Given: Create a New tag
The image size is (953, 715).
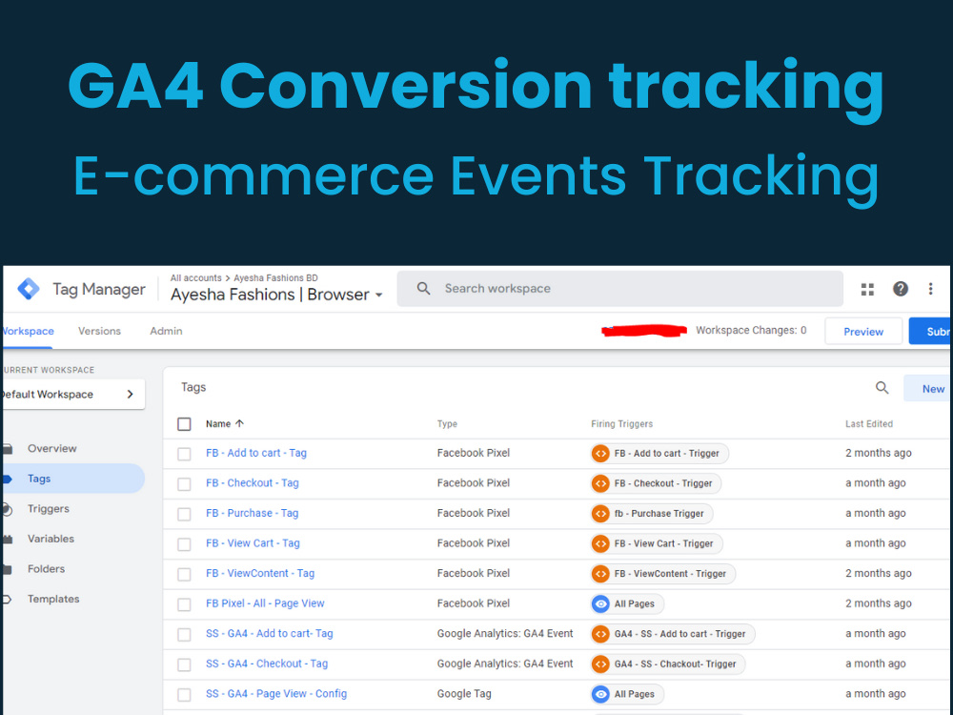Looking at the screenshot, I should tap(928, 389).
